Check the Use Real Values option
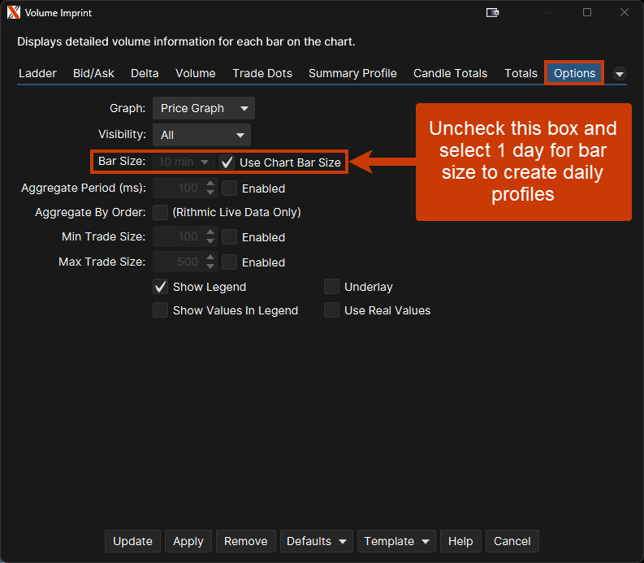644x563 pixels. [x=331, y=310]
